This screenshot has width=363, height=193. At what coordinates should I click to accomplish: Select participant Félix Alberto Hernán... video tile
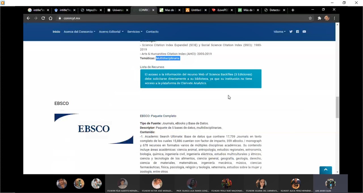123,184
